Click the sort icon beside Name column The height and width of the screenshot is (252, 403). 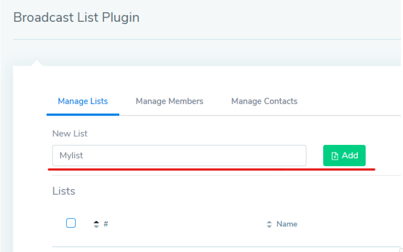(x=269, y=224)
